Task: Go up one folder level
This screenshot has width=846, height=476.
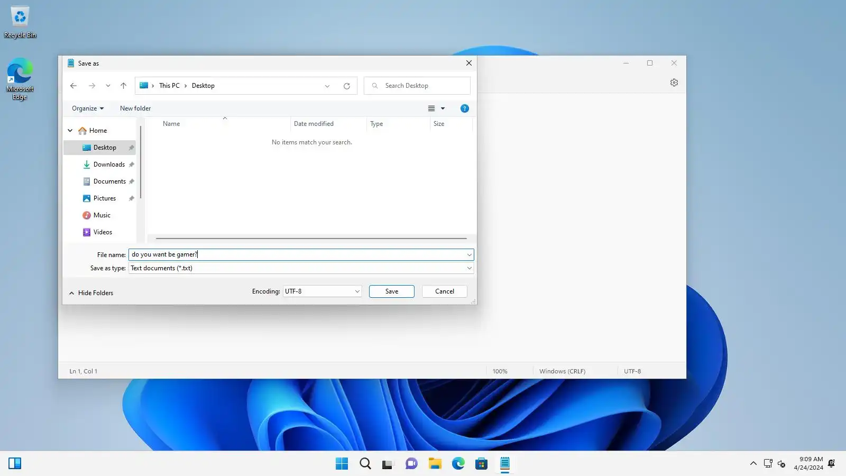Action: click(123, 86)
